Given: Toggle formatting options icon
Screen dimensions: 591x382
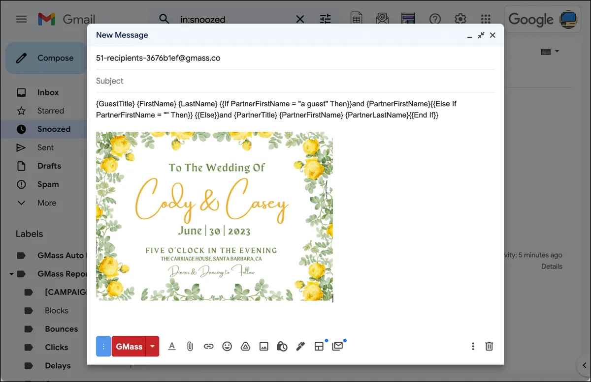Looking at the screenshot, I should coord(172,347).
